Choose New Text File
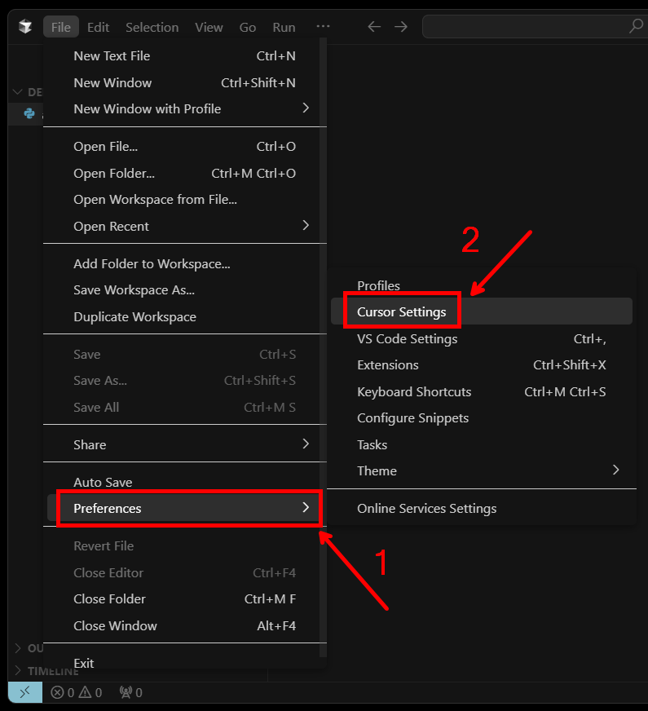 pos(184,55)
